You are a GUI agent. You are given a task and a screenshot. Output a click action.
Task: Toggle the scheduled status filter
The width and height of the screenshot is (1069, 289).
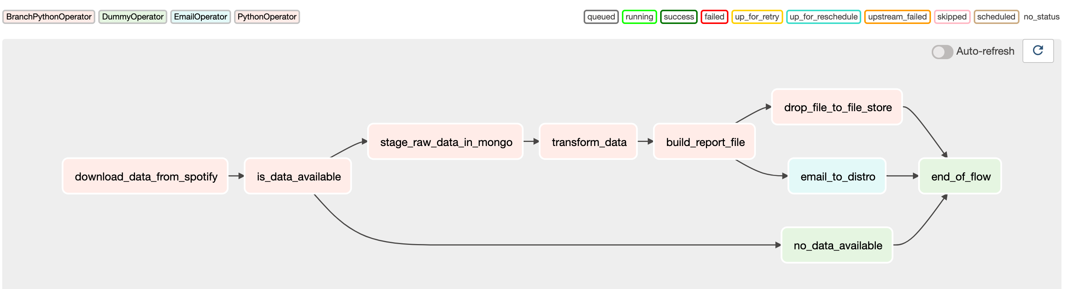click(996, 16)
